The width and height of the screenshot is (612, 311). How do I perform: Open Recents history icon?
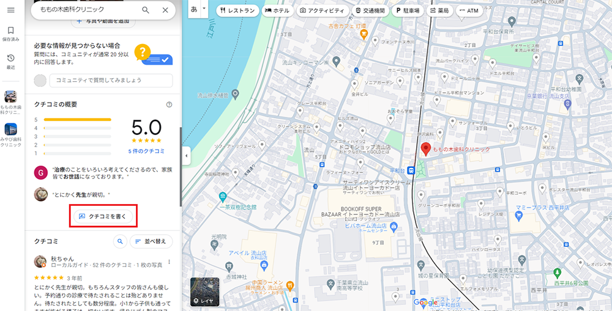[10, 59]
